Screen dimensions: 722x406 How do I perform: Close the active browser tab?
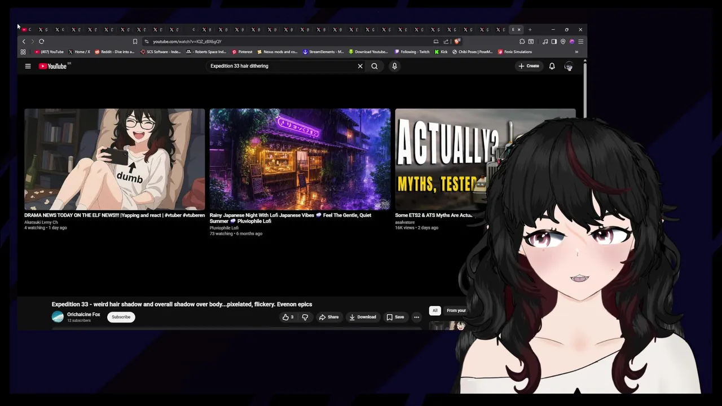519,29
